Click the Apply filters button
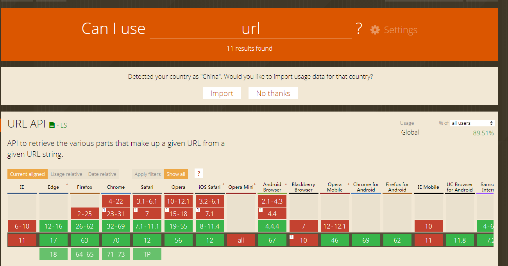 tap(147, 174)
